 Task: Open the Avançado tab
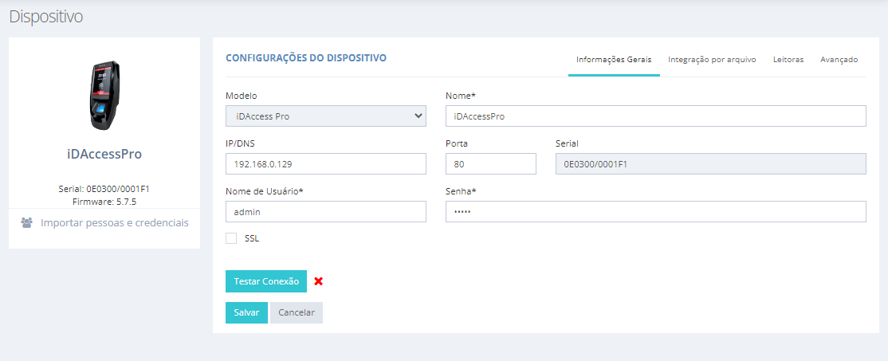[x=839, y=60]
